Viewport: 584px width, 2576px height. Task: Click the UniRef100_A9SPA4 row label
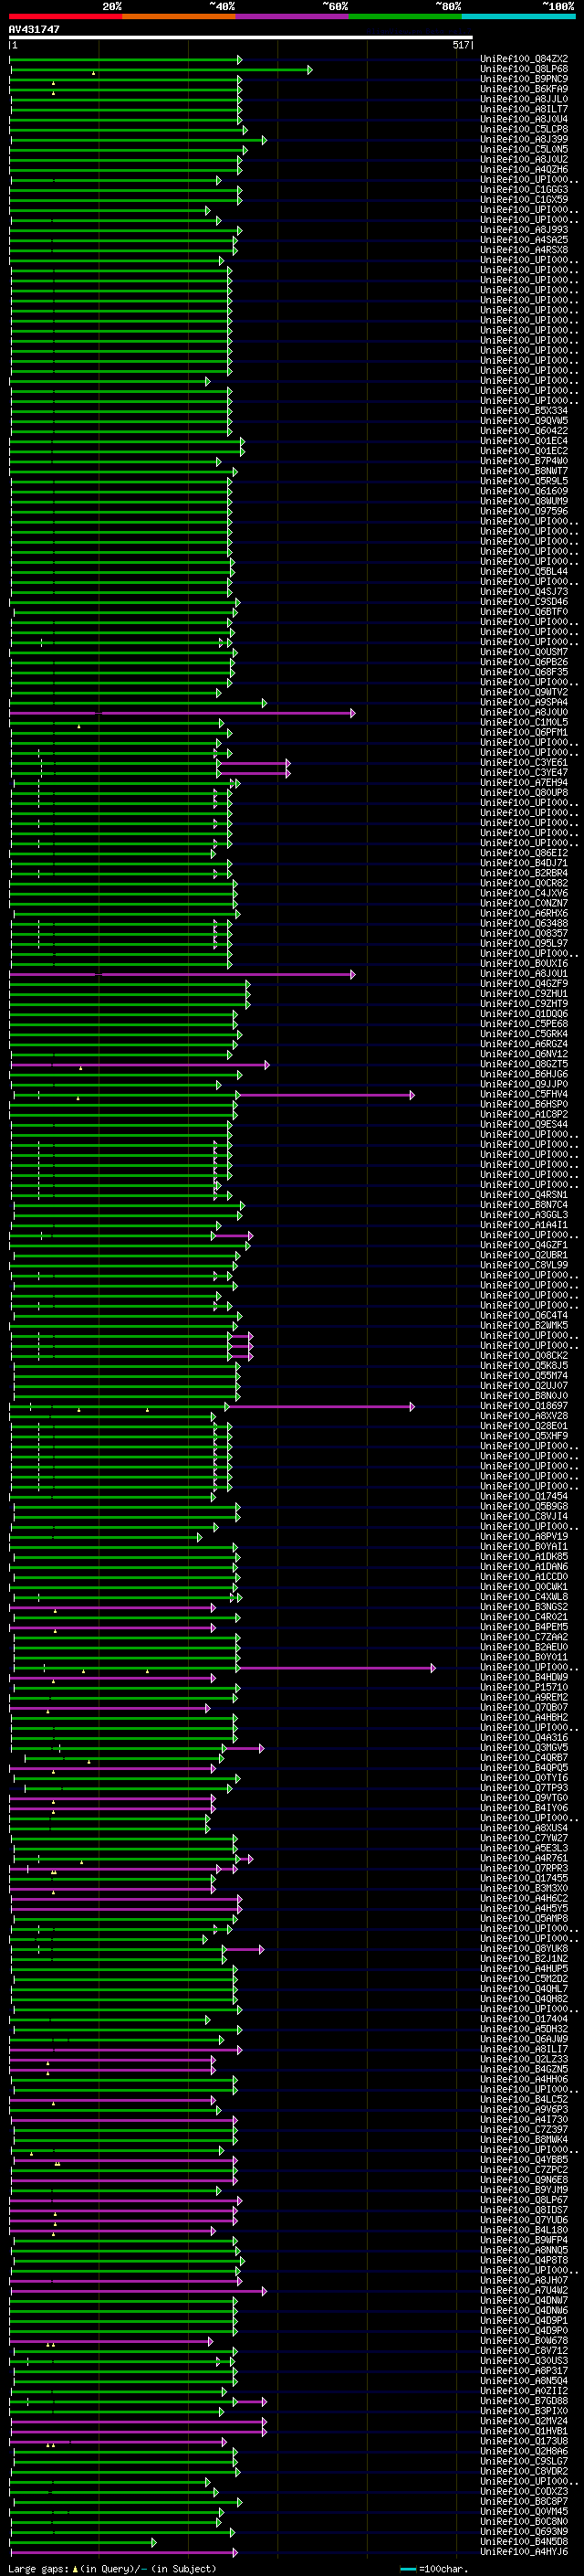click(x=524, y=703)
